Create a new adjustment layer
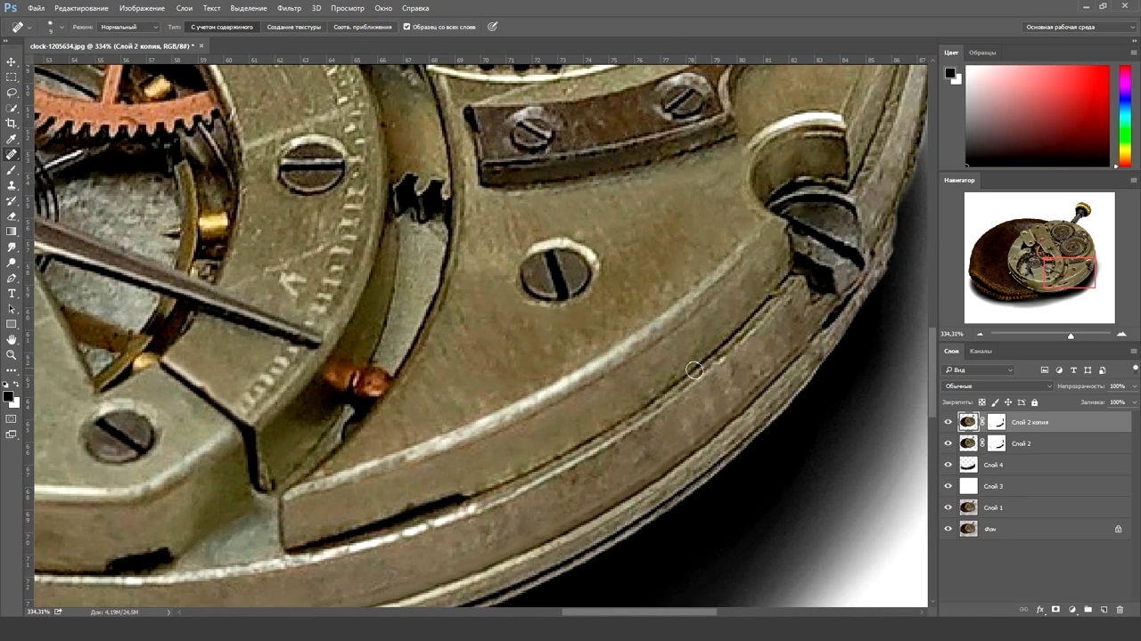The width and height of the screenshot is (1141, 641). point(1071,610)
